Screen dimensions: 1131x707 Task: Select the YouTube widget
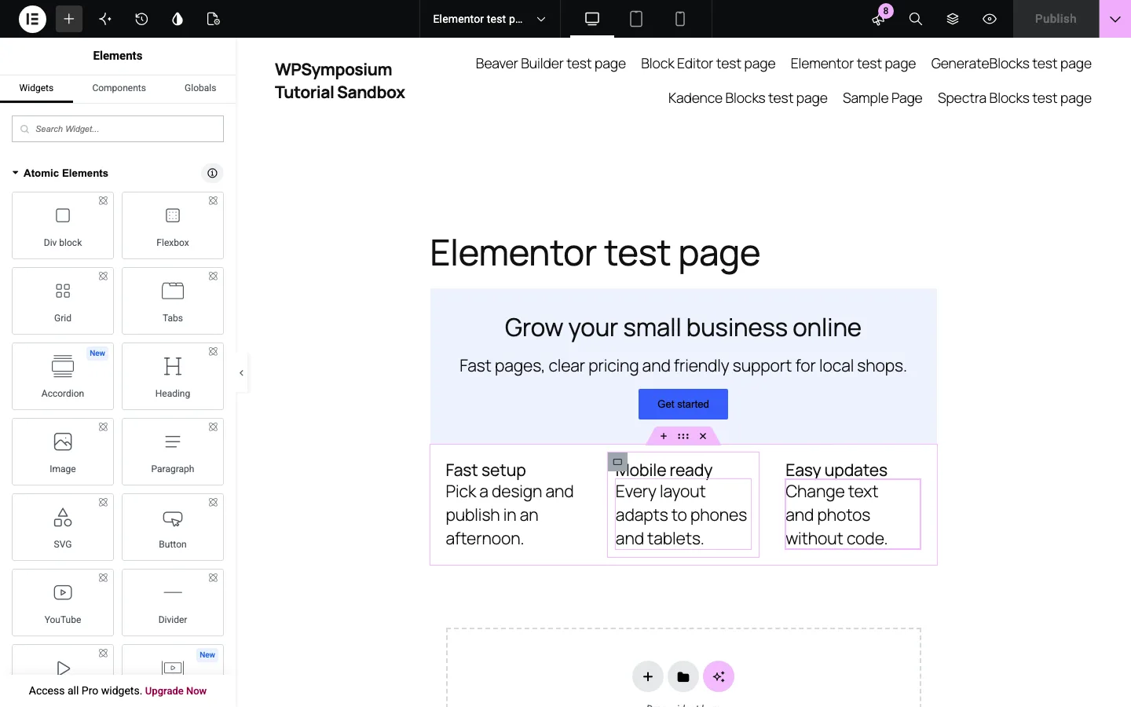[x=63, y=603]
